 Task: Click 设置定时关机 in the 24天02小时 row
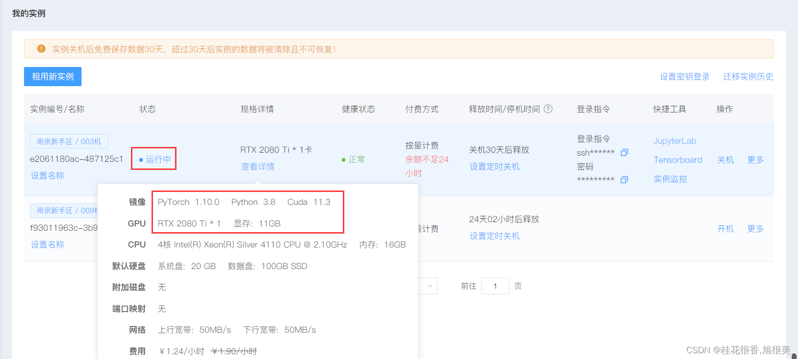click(x=494, y=236)
